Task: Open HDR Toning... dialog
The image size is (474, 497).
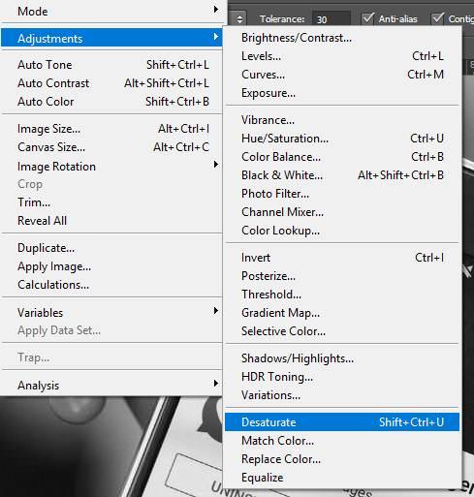Action: (x=342, y=377)
